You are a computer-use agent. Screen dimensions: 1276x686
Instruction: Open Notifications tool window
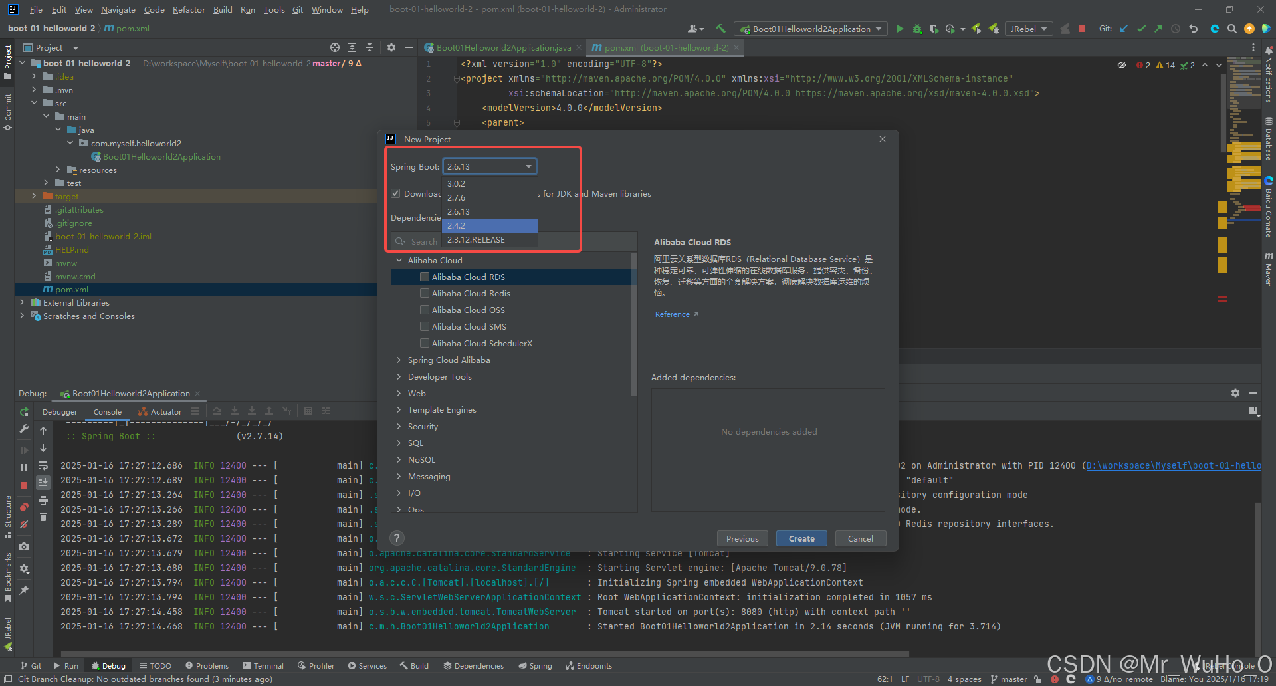(1269, 74)
